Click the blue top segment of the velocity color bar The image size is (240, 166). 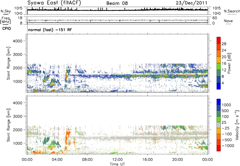(x=219, y=102)
